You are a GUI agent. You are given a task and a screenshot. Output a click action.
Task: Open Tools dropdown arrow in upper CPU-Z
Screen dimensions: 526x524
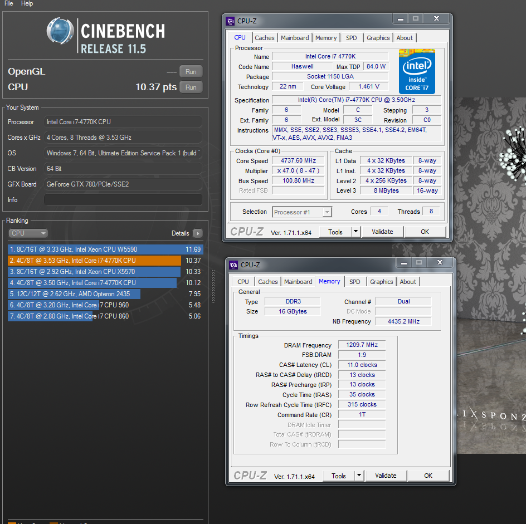point(356,232)
